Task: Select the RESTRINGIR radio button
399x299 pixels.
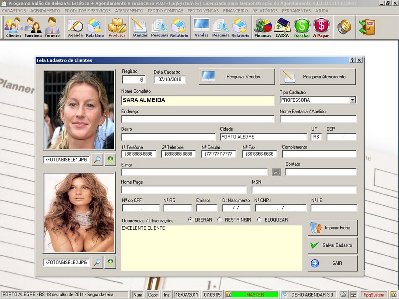Action: [x=220, y=220]
